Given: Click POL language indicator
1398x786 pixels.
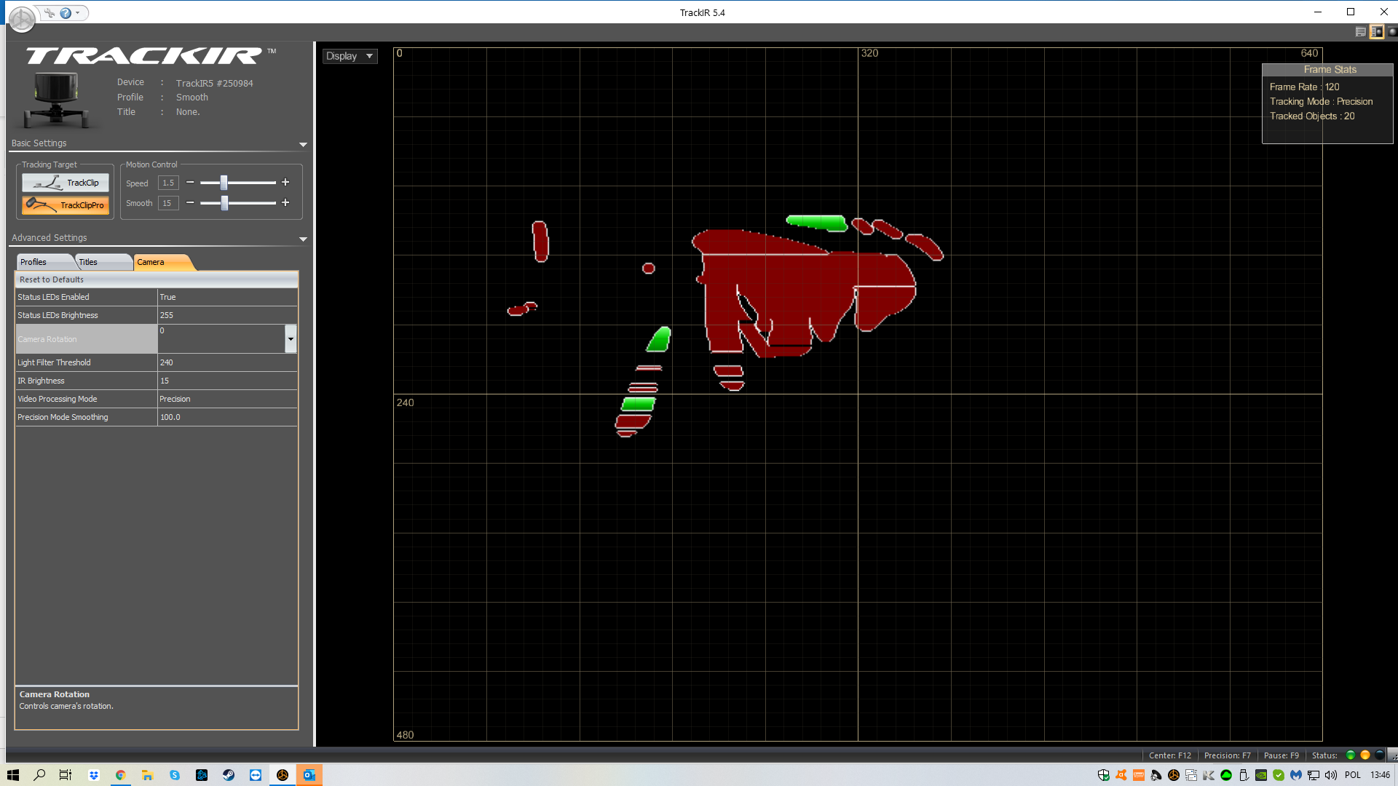Looking at the screenshot, I should [1353, 775].
